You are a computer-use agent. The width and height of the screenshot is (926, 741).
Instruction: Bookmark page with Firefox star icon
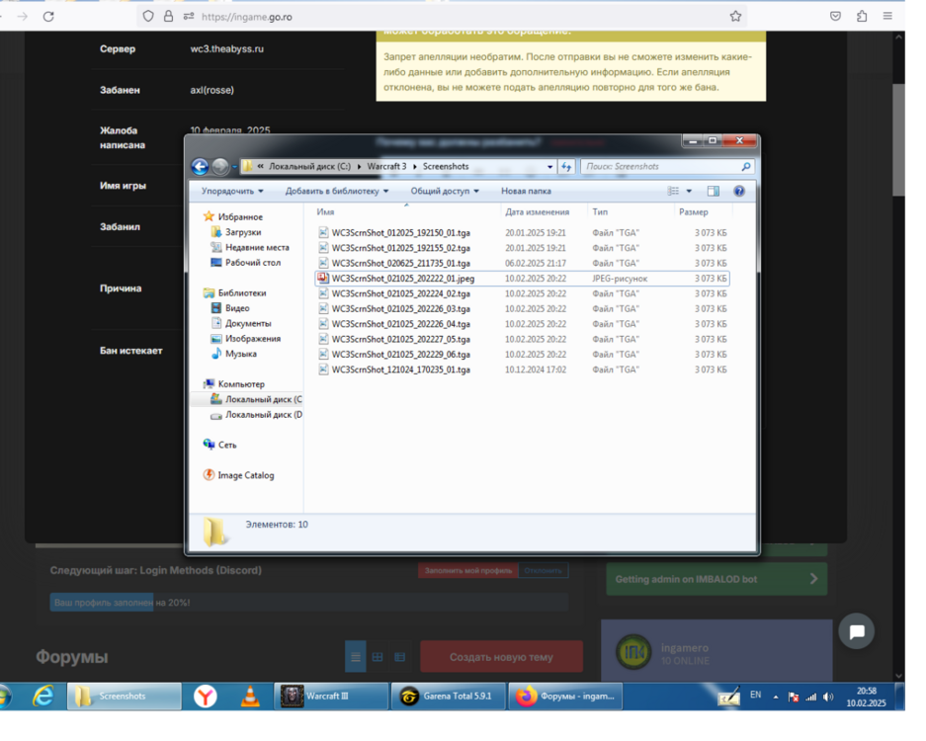click(735, 16)
